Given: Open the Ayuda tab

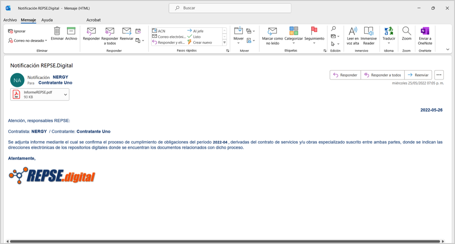Looking at the screenshot, I should point(47,20).
